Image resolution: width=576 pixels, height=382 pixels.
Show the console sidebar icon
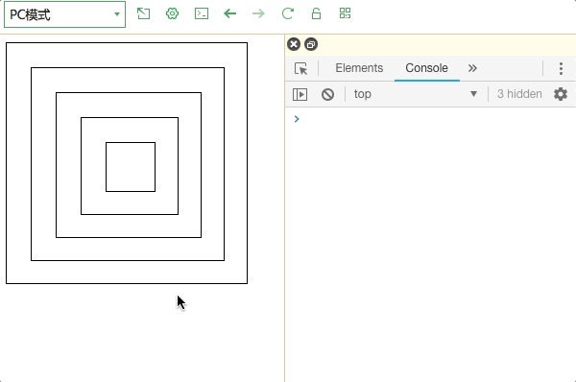pos(300,94)
